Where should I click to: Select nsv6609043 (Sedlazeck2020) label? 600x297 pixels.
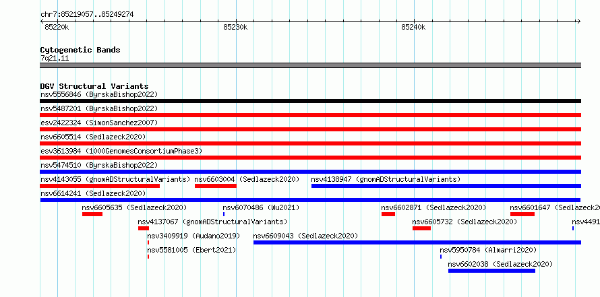tap(306, 236)
